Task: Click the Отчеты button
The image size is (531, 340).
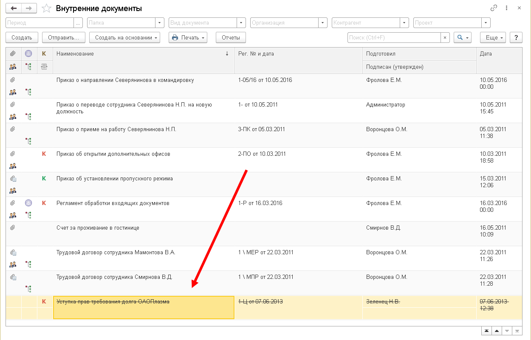Action: (x=231, y=38)
